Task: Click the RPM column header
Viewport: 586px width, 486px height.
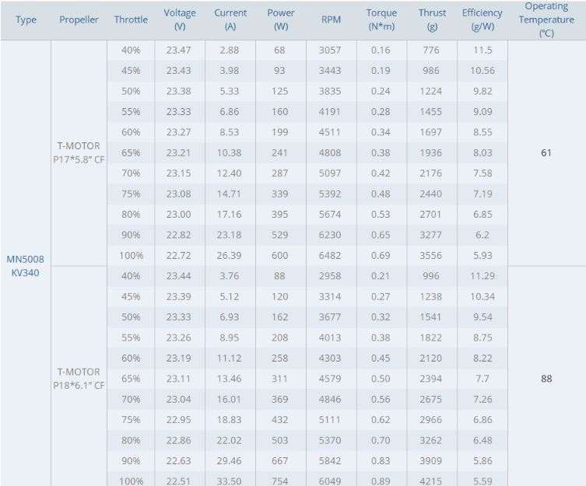Action: point(331,19)
